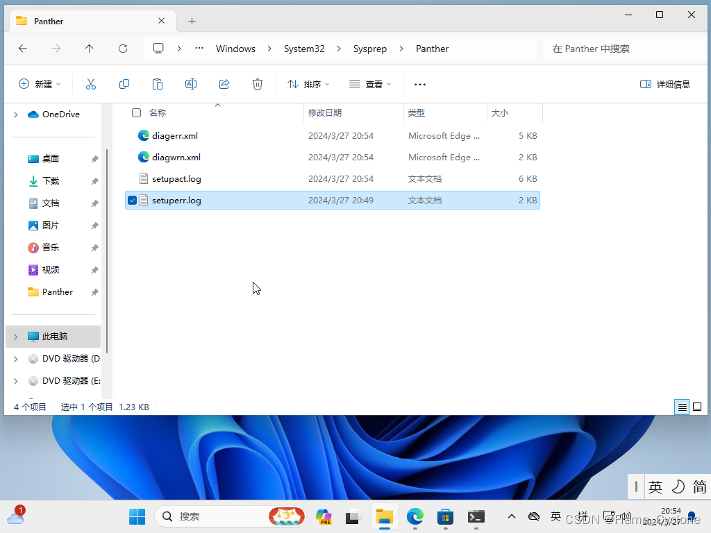Open the See more ellipsis menu
The image size is (711, 533).
420,84
